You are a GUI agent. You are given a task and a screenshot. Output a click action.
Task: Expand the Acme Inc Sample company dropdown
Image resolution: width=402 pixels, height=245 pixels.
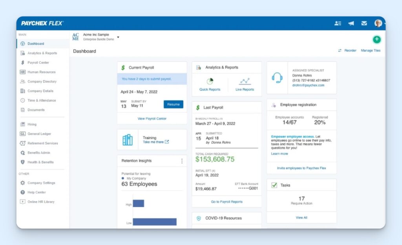(118, 37)
